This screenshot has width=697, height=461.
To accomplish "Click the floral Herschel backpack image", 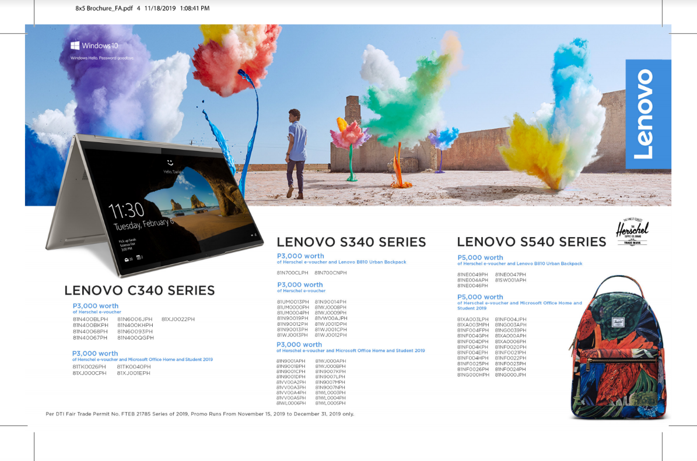I will [x=618, y=347].
